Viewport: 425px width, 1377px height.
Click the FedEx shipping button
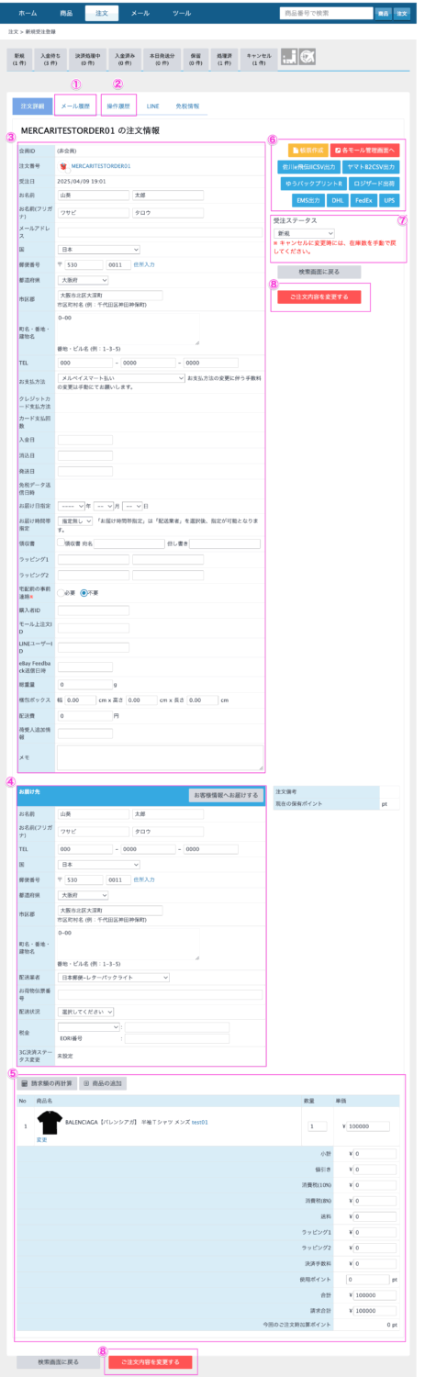(364, 198)
